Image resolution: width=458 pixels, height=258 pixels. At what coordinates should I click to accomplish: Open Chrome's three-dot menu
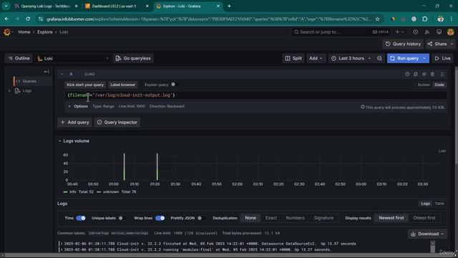[452, 19]
